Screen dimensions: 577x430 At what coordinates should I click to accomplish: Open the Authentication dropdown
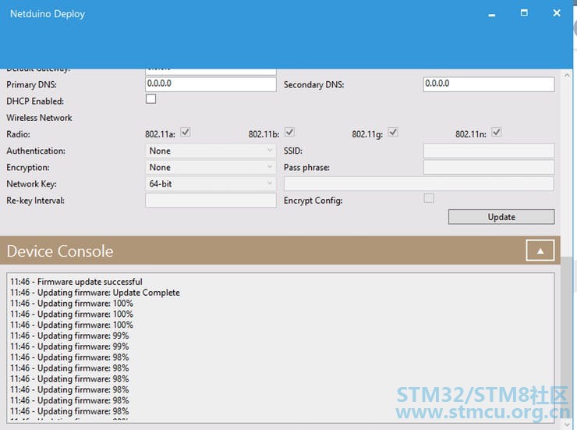(x=211, y=151)
